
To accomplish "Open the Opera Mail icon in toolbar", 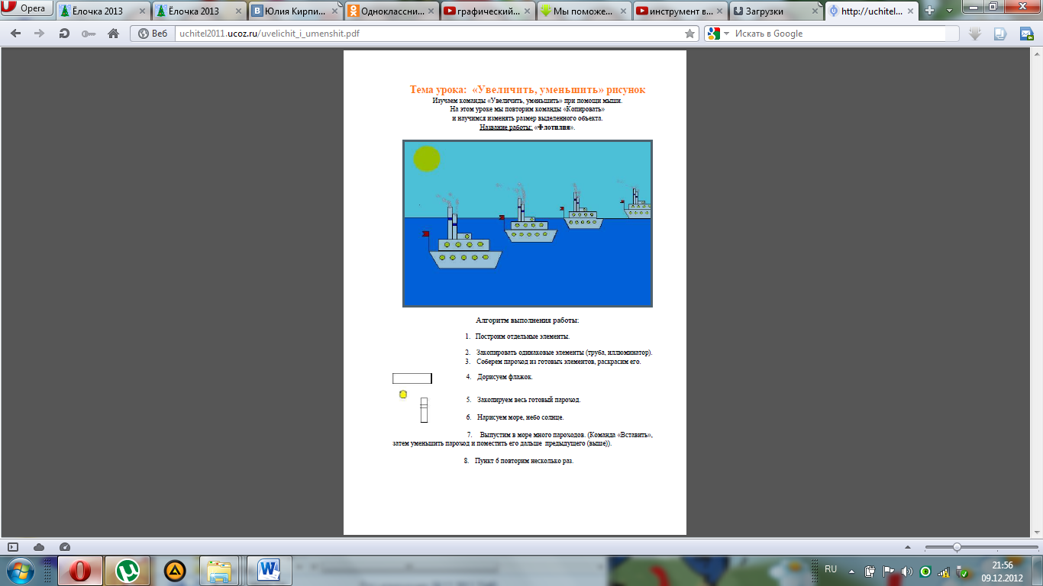I will click(x=1025, y=34).
